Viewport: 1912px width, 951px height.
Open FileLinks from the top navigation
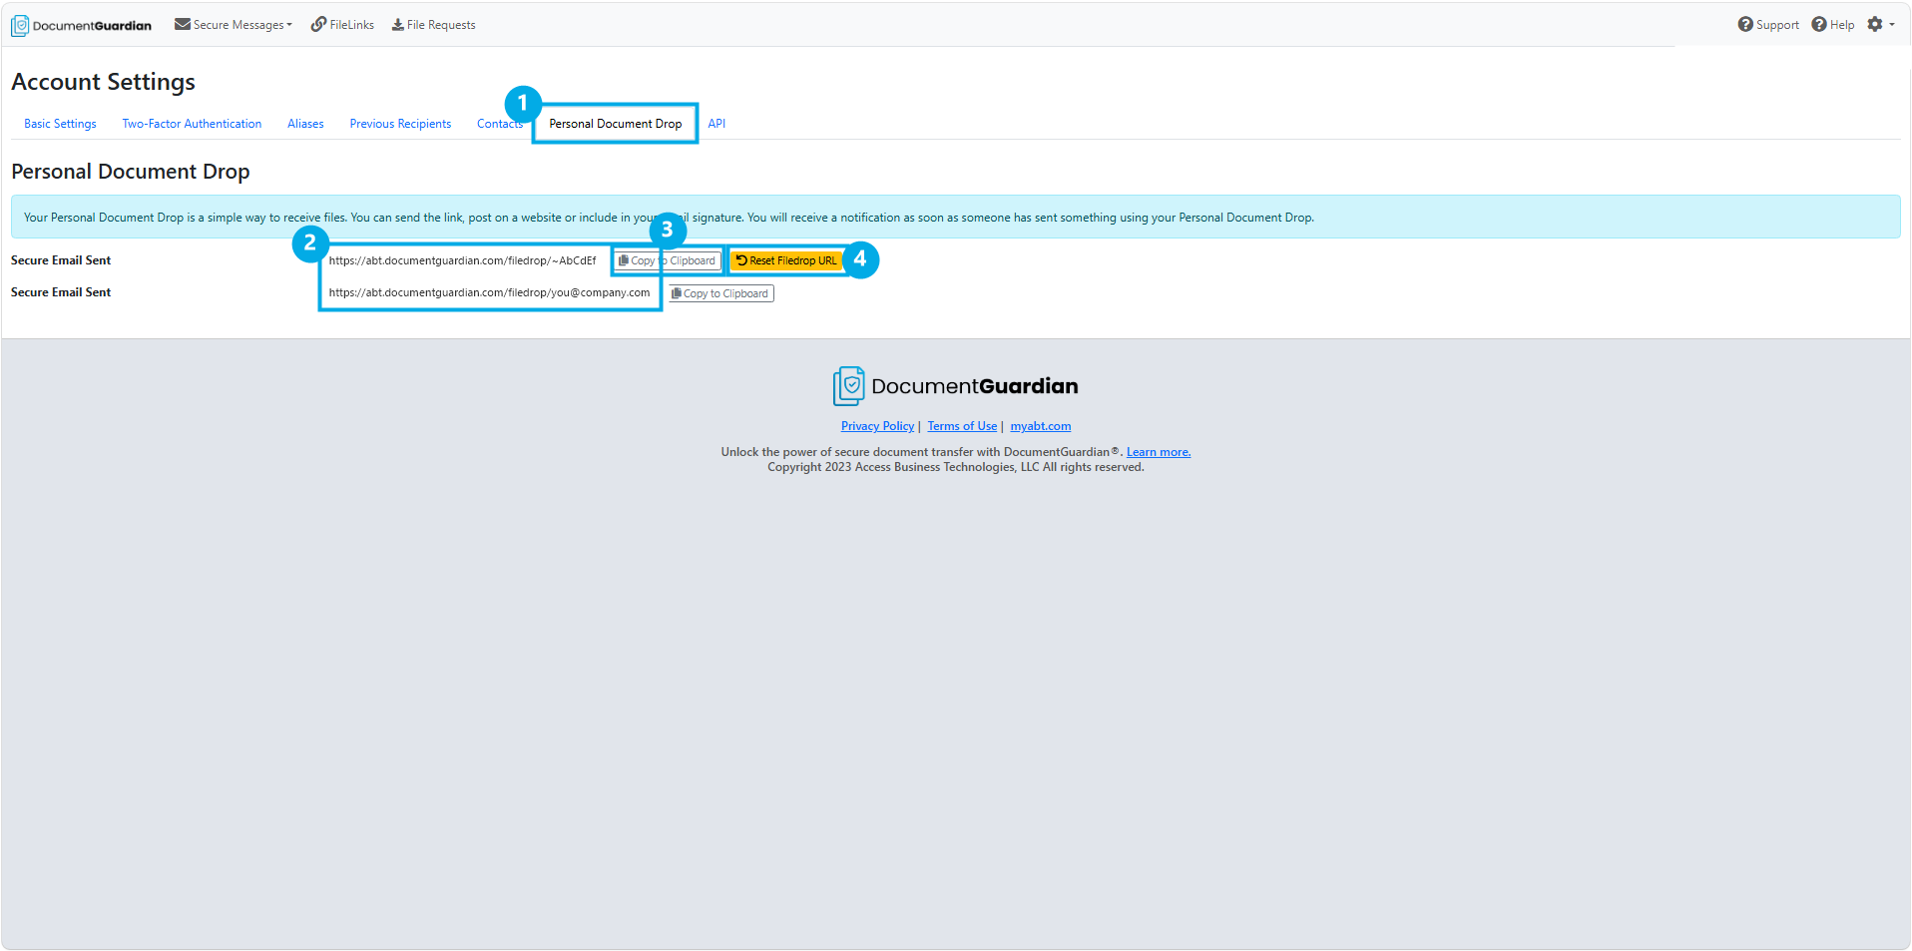pos(342,25)
